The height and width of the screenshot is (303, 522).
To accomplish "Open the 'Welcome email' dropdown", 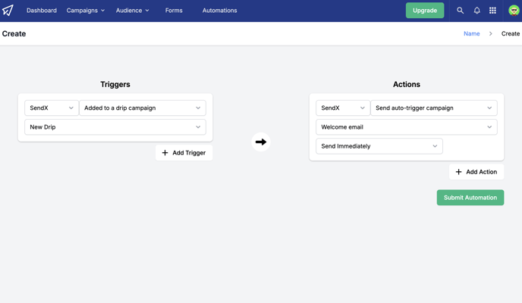I will (x=407, y=127).
